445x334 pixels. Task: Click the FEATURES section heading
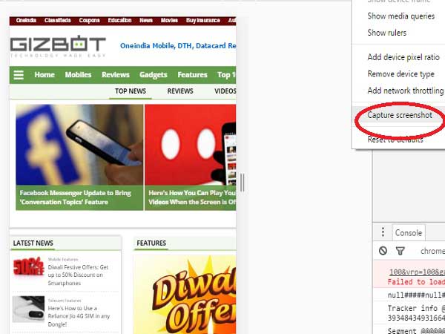(151, 243)
